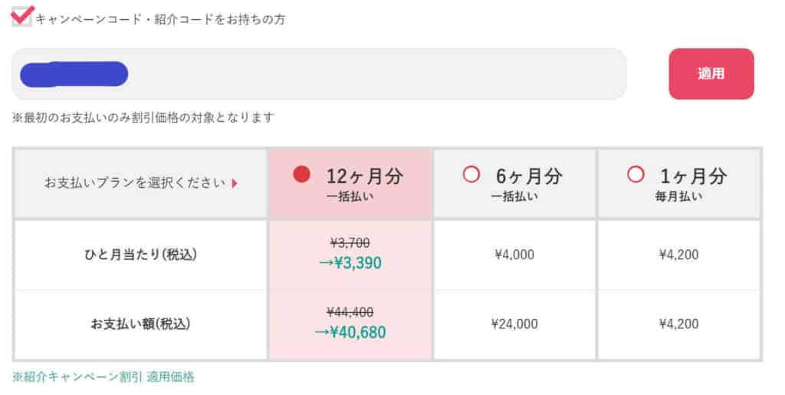The image size is (785, 395).
Task: Click the ¥4,000 per-month price cell
Action: tap(514, 255)
